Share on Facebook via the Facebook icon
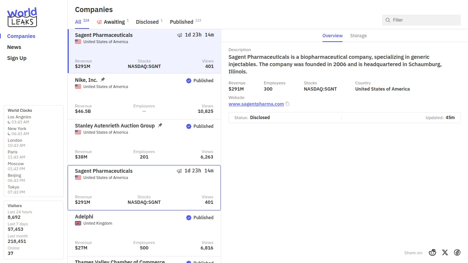This screenshot has height=263, width=468. pos(457,252)
